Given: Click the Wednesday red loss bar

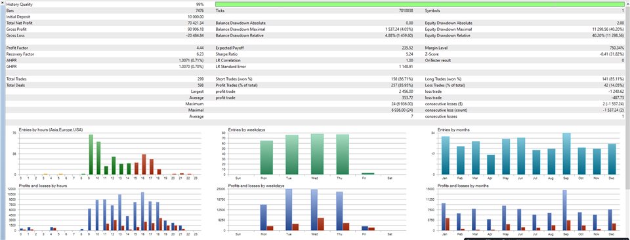Looking at the screenshot, I should coord(321,224).
